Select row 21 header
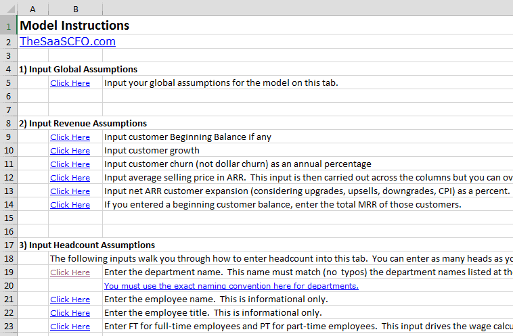The image size is (513, 336). tap(9, 299)
